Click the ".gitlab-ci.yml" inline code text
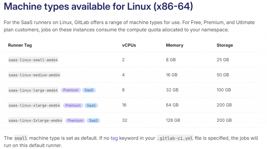 (175, 138)
